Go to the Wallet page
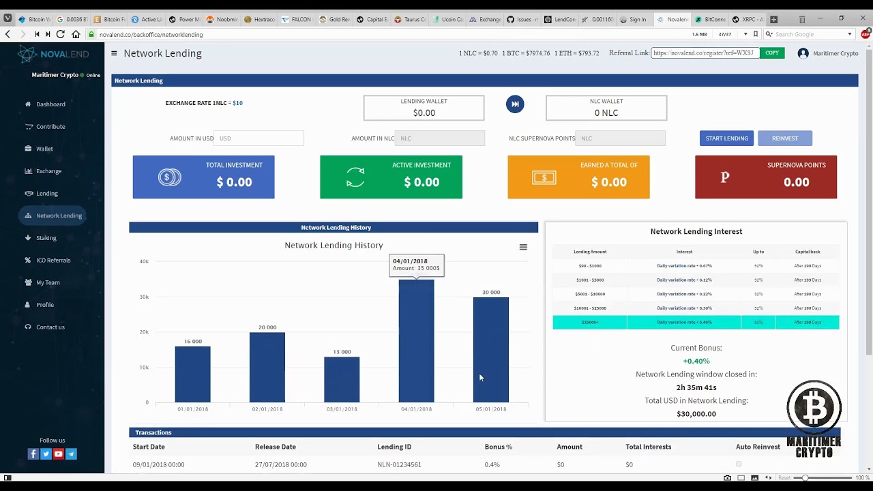Viewport: 873px width, 491px height. click(39, 149)
